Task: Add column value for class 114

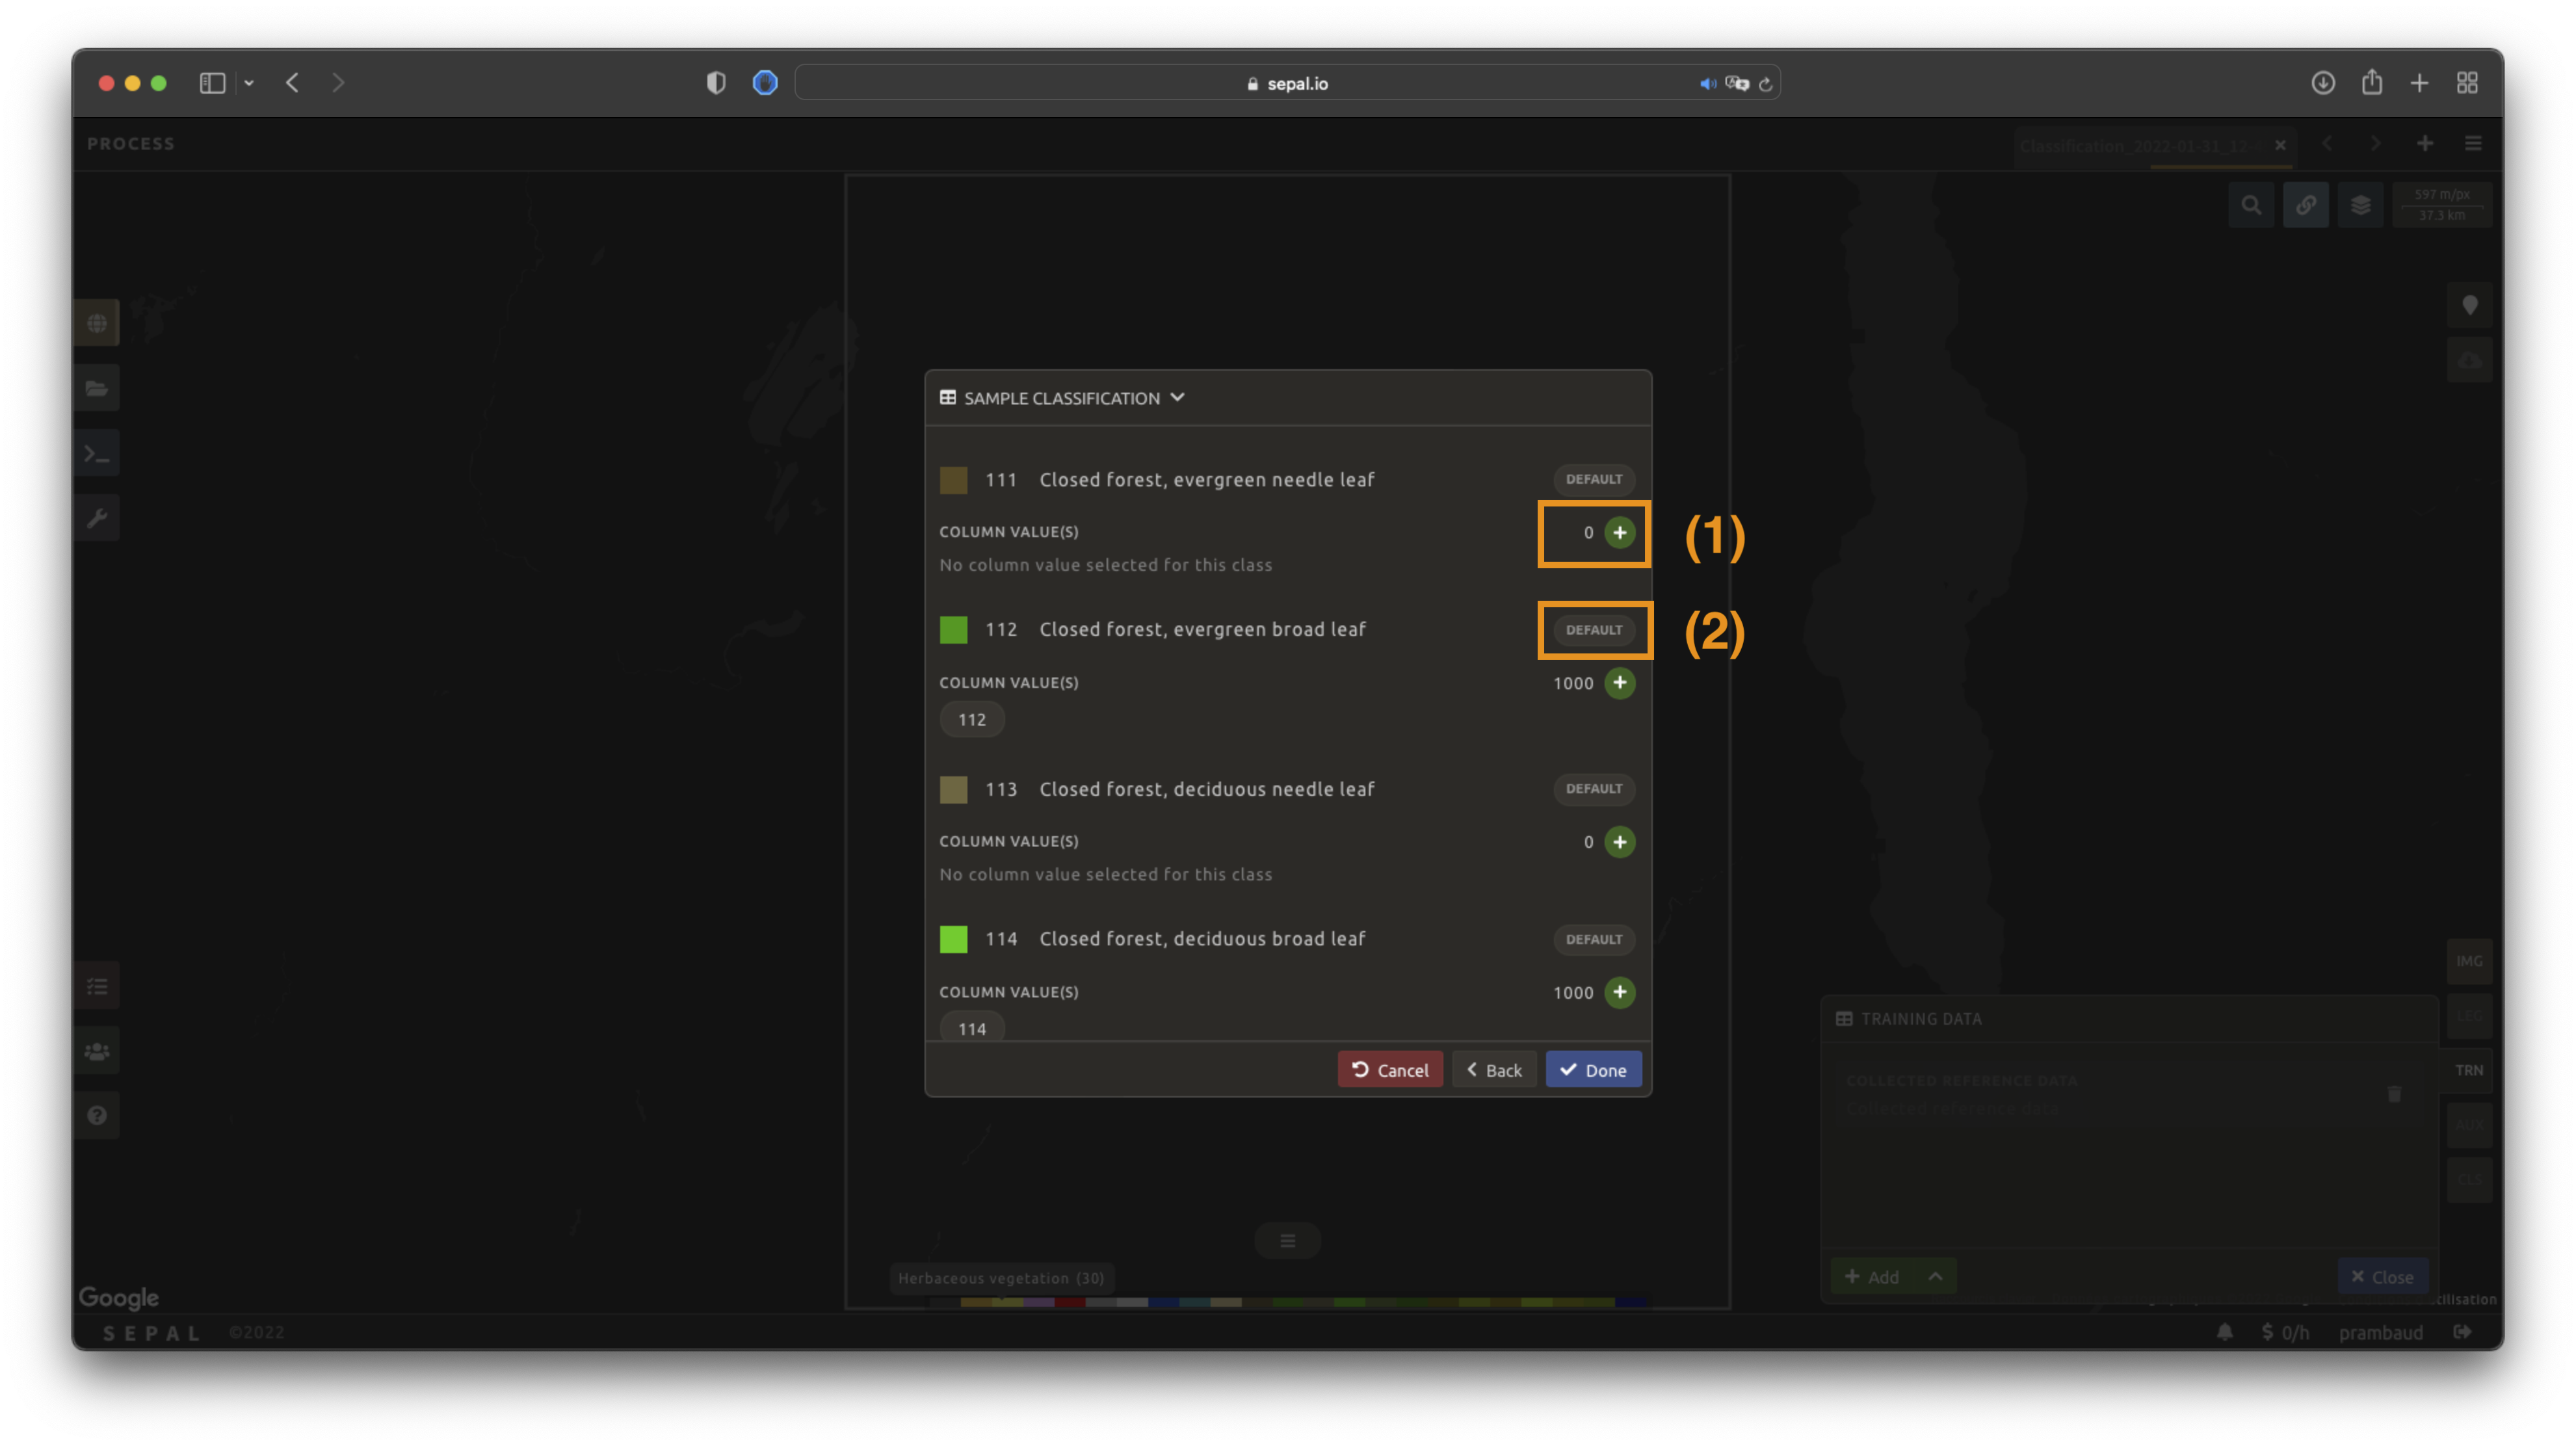Action: [1619, 992]
